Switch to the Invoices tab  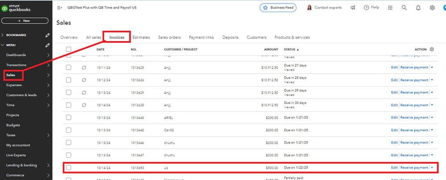[117, 37]
